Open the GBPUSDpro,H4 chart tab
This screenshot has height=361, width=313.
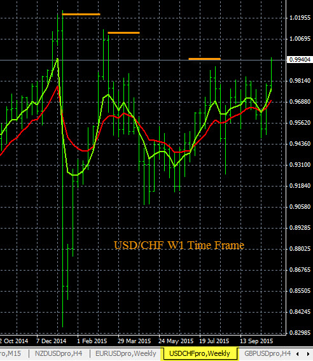[267, 353]
